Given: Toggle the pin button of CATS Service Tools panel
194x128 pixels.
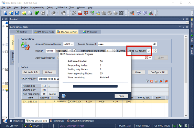Looking at the screenshot, I should click(x=183, y=27).
